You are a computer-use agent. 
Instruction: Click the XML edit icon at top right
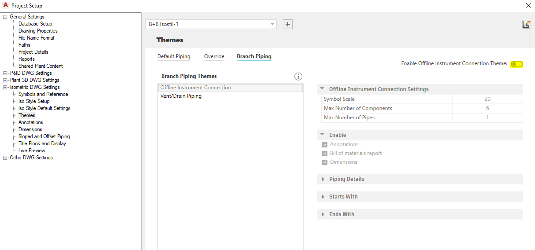point(526,24)
